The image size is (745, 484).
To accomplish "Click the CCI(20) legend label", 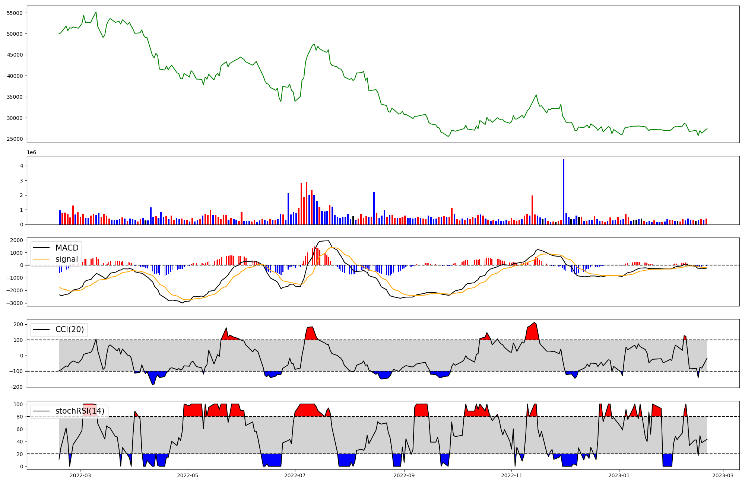I will click(x=69, y=329).
